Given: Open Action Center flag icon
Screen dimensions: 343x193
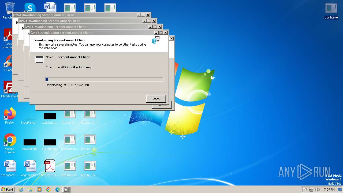Looking at the screenshot, I should click(x=305, y=190).
